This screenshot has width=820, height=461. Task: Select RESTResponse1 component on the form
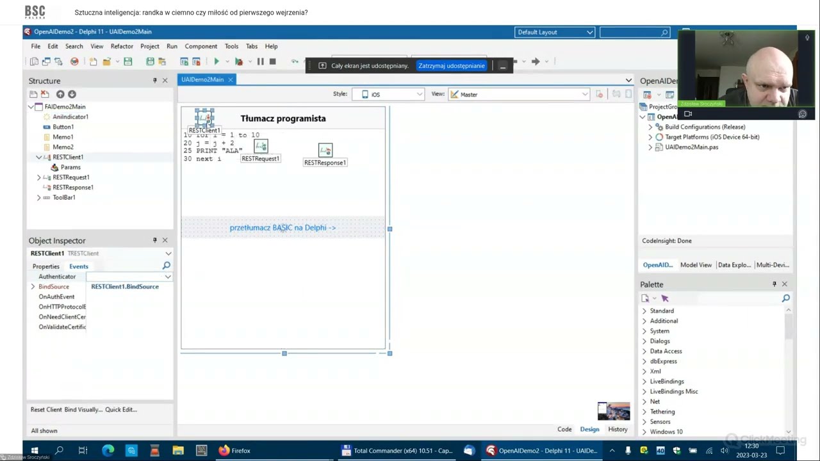pyautogui.click(x=325, y=150)
